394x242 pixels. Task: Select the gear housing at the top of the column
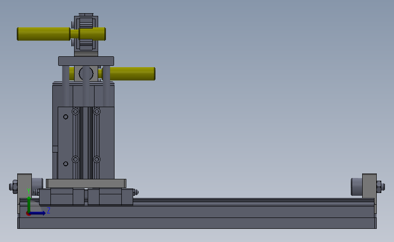pos(86,34)
